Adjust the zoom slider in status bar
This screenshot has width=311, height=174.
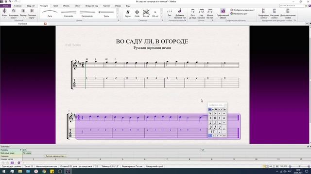point(299,166)
